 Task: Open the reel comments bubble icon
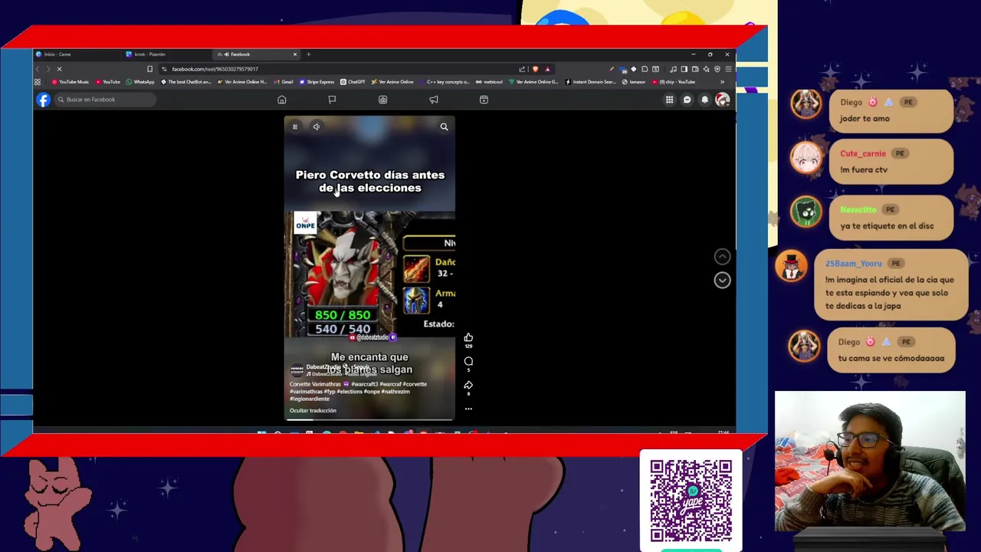coord(468,361)
